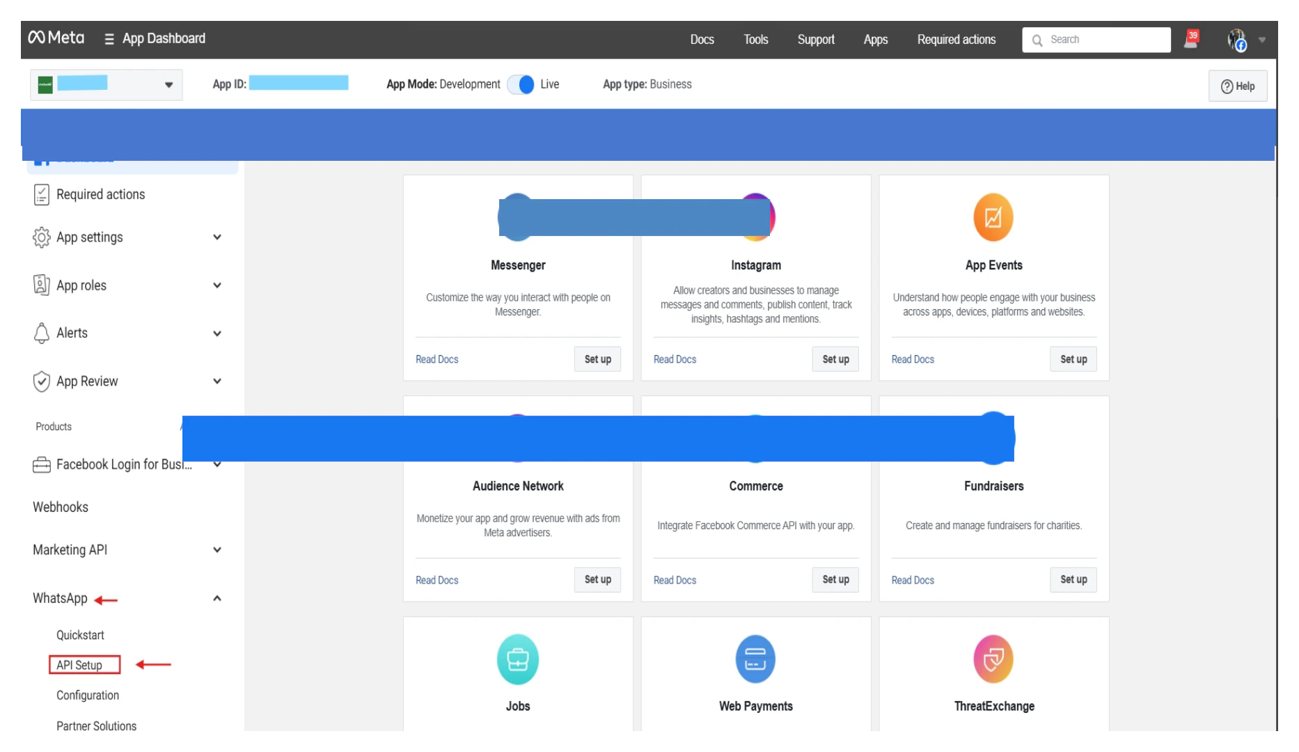
Task: Open the App Dashboard hamburger menu
Action: 109,39
